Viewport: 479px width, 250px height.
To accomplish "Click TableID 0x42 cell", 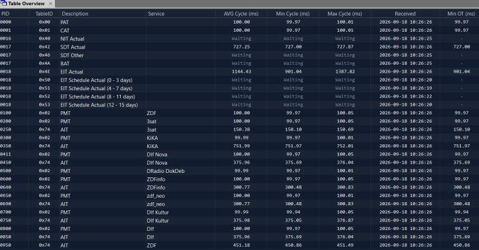I will click(x=44, y=47).
